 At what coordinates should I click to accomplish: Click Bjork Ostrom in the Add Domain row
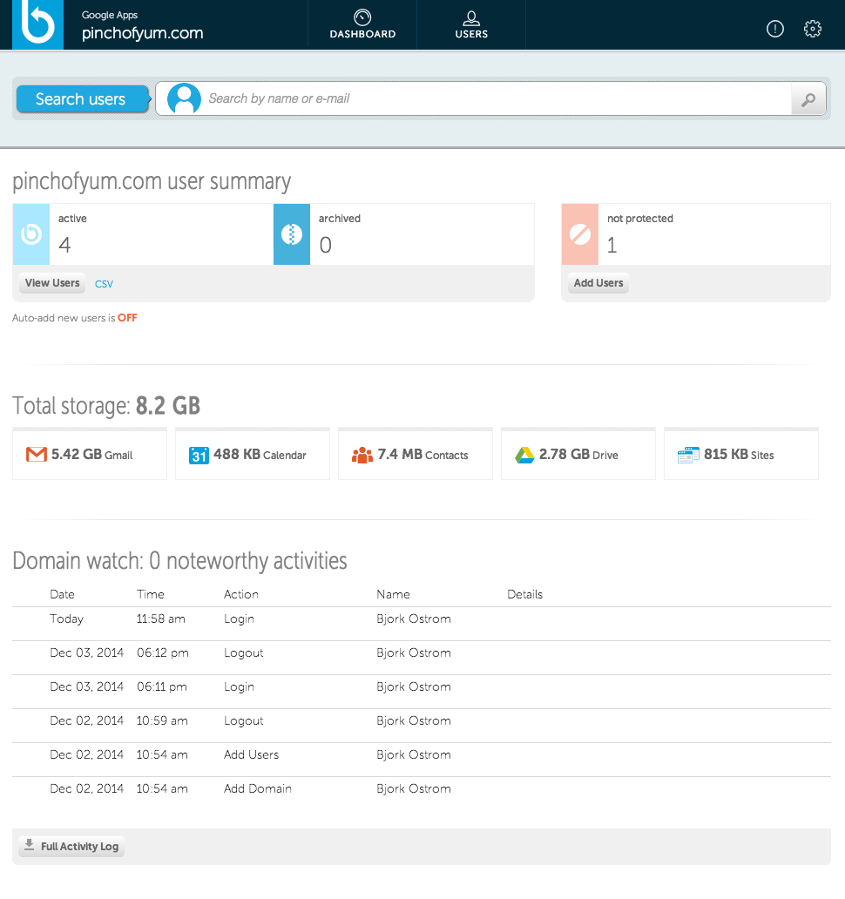pyautogui.click(x=413, y=788)
